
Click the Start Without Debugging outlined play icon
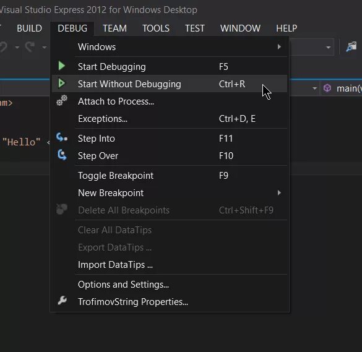click(x=62, y=84)
